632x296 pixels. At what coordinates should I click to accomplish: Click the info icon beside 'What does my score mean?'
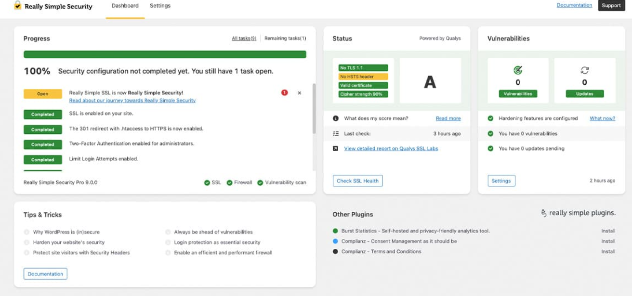pos(336,118)
